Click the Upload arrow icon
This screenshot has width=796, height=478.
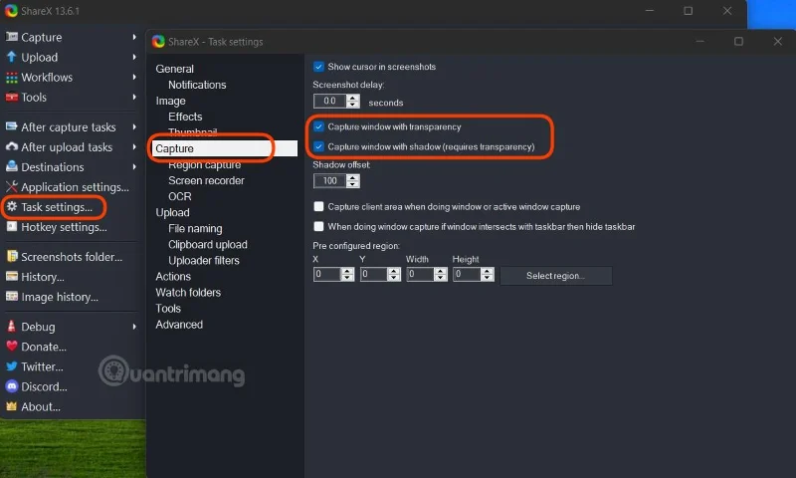[11, 57]
